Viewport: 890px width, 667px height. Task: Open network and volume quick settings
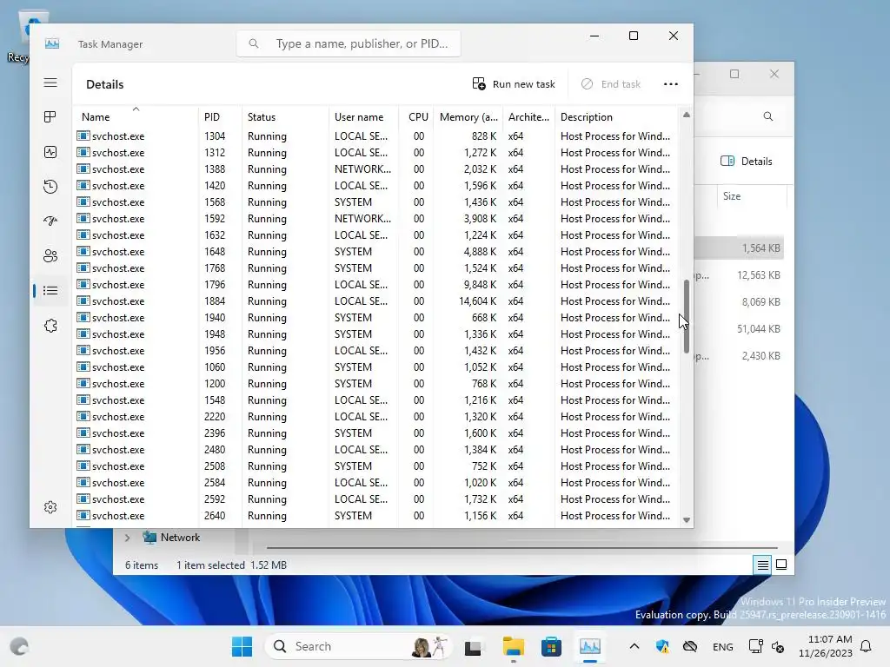tap(767, 646)
